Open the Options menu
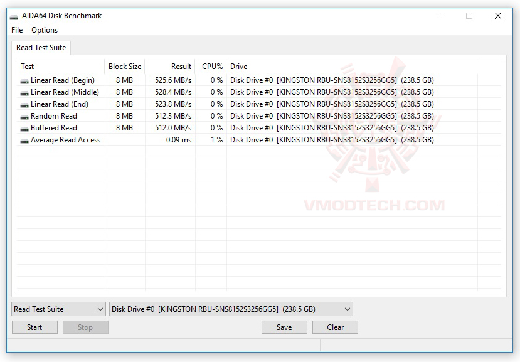 coord(45,30)
